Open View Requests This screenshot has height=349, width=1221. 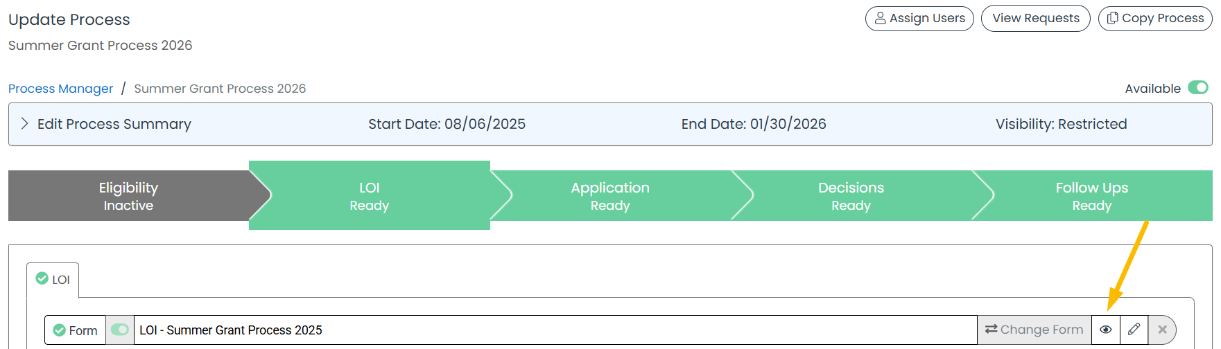(1036, 18)
